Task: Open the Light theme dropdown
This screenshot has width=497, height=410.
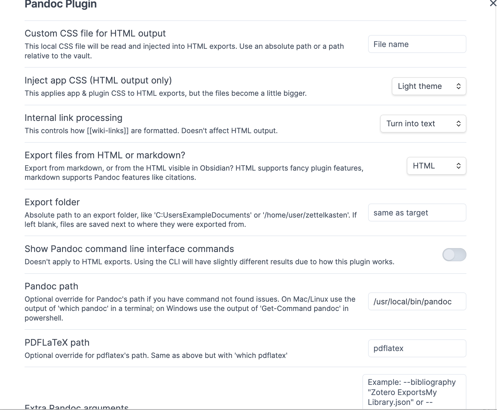Action: click(x=429, y=86)
